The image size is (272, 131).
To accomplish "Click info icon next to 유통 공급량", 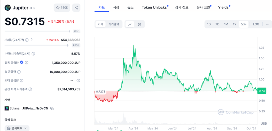I will [x=27, y=62].
